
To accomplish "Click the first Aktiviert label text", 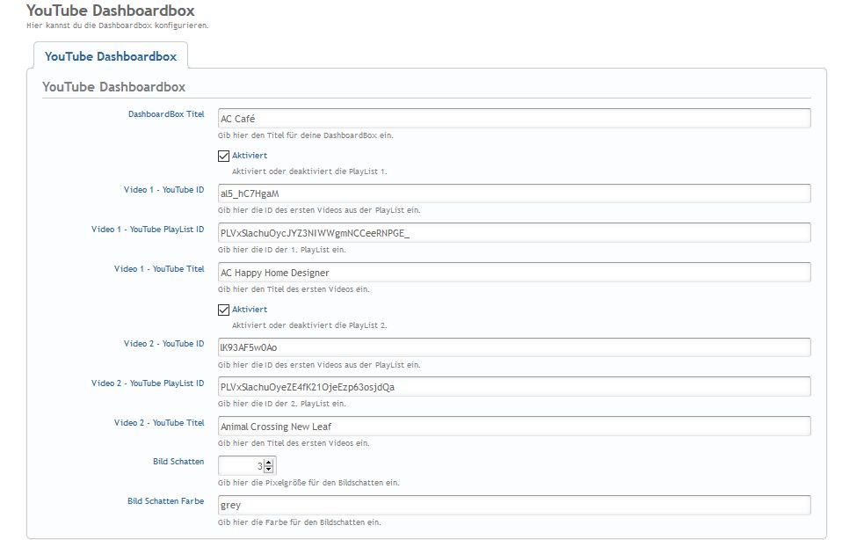I will click(x=250, y=156).
